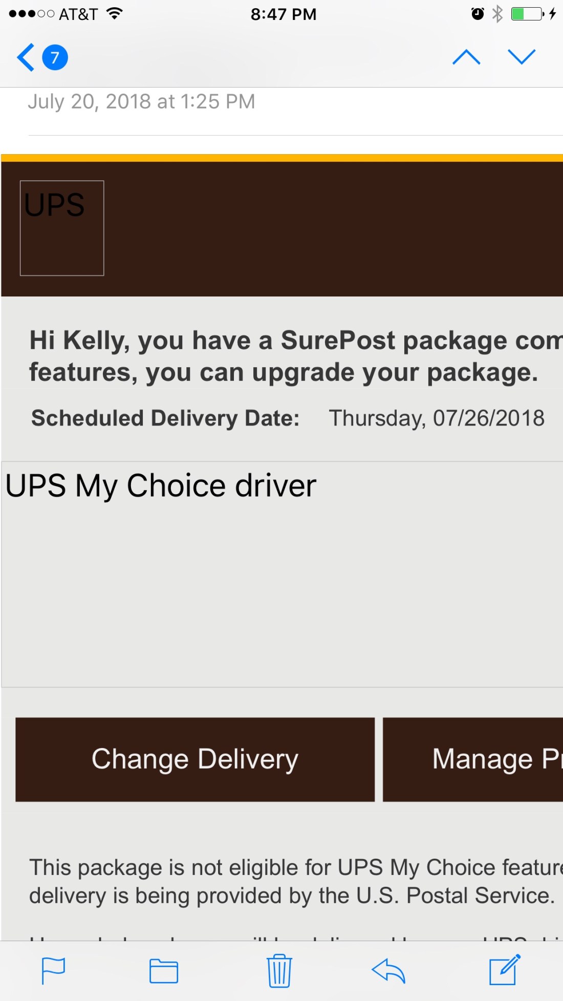Tap the email date July 20, 2018
563x1001 pixels.
[141, 101]
